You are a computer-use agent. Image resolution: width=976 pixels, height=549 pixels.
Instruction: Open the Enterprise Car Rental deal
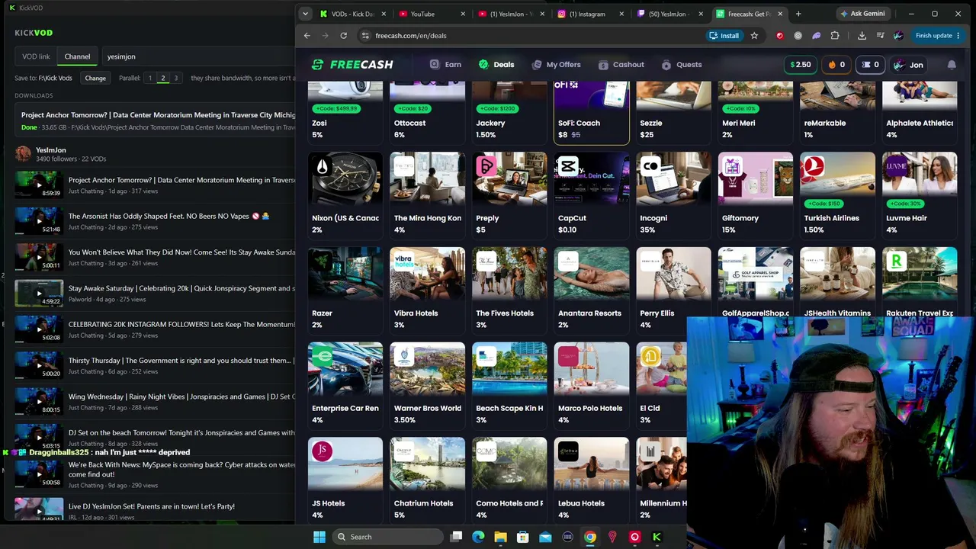pyautogui.click(x=345, y=385)
